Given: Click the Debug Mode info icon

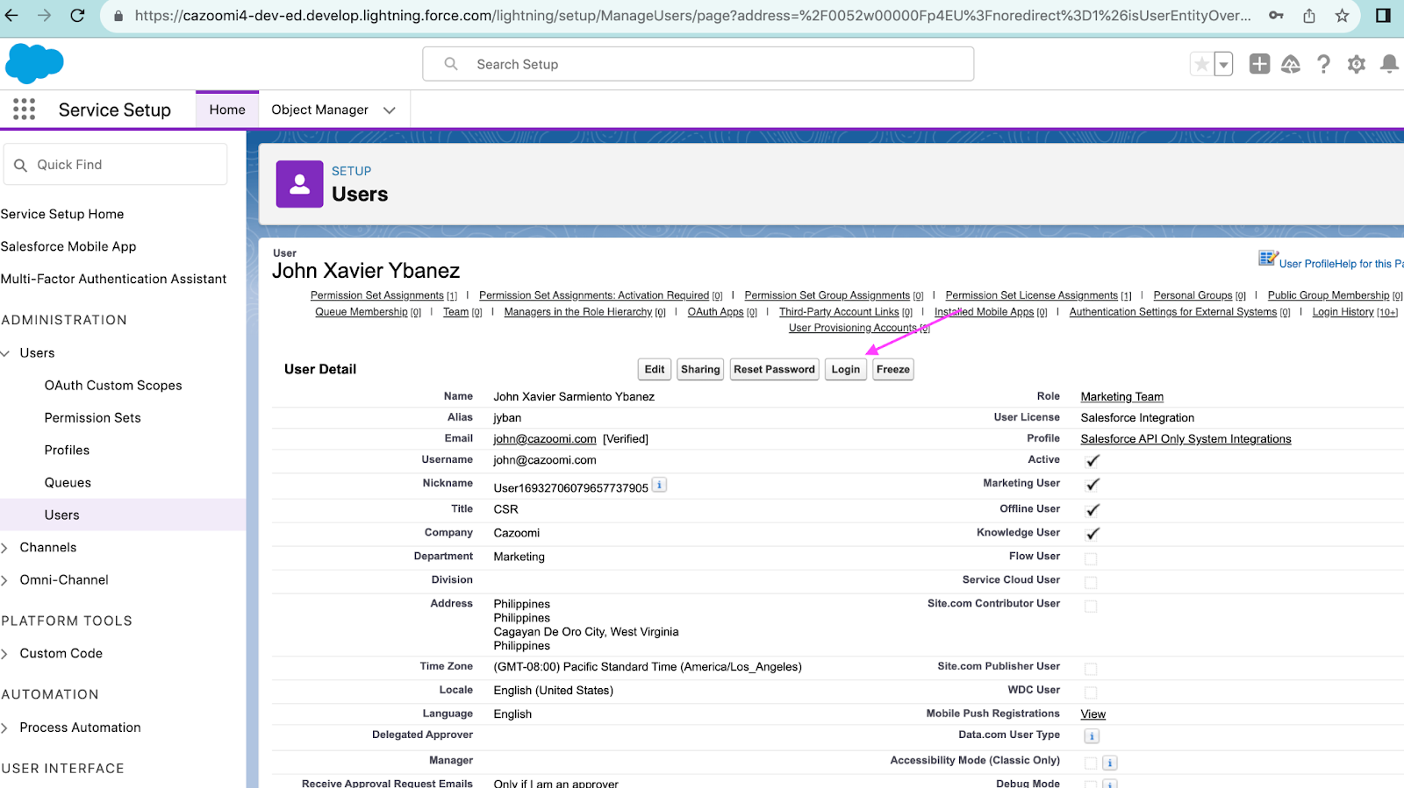Looking at the screenshot, I should 1109,784.
